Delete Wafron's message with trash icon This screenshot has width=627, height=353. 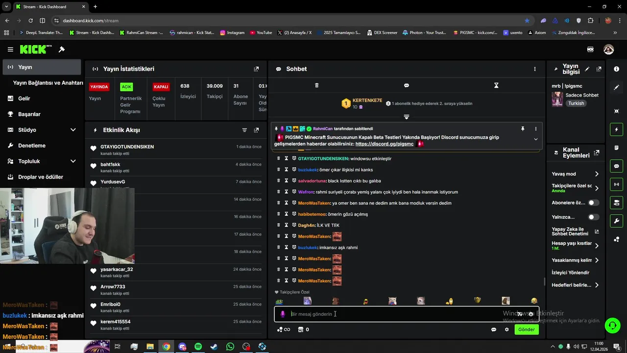pyautogui.click(x=278, y=192)
